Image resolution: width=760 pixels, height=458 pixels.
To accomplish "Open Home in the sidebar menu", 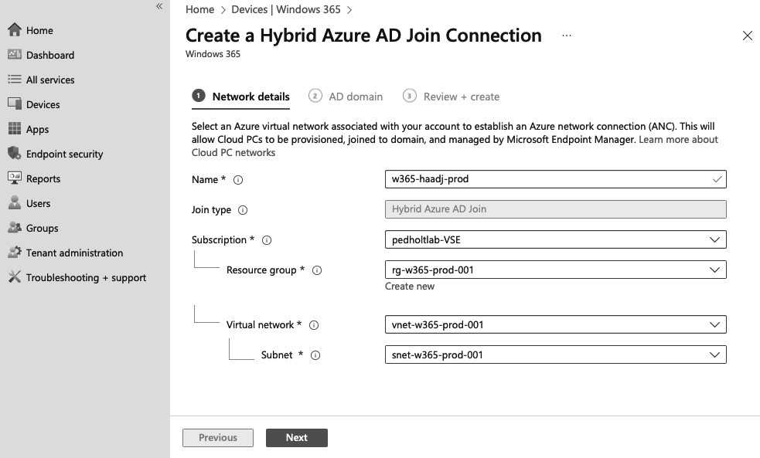I will [x=39, y=30].
